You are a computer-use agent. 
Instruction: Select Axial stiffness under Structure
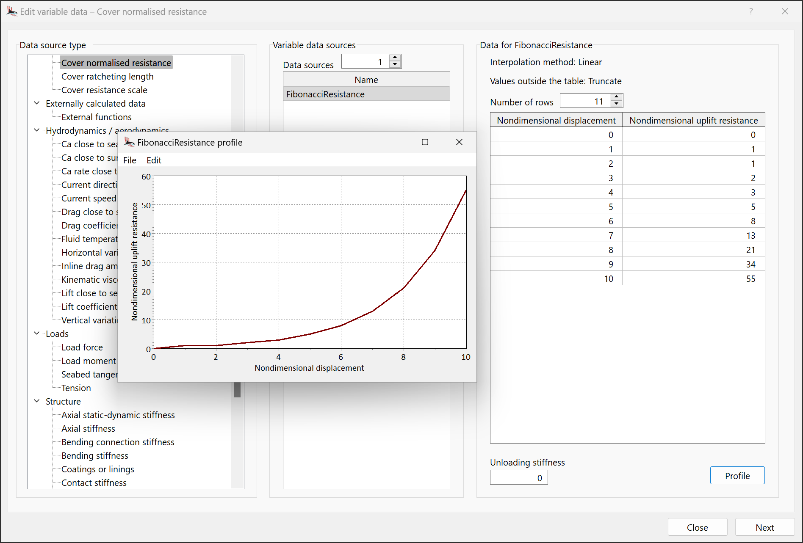(88, 428)
